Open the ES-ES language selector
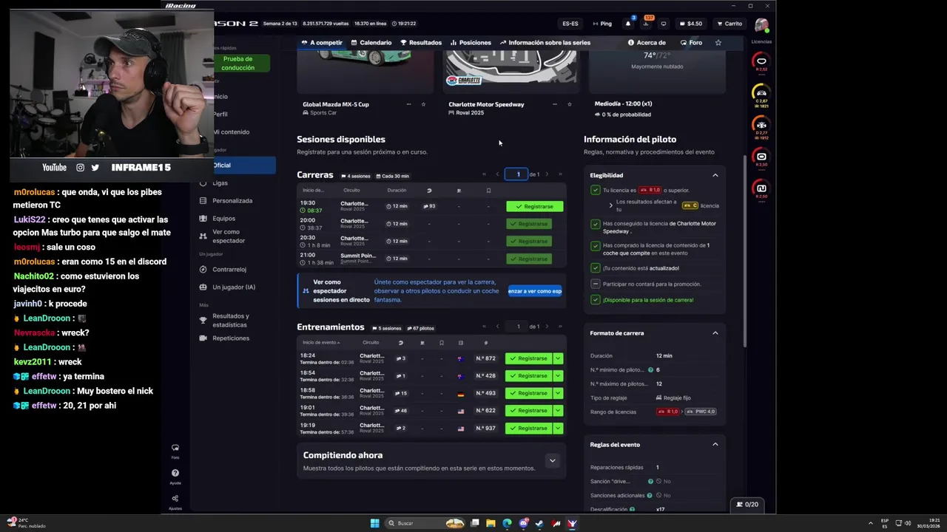 click(x=570, y=24)
